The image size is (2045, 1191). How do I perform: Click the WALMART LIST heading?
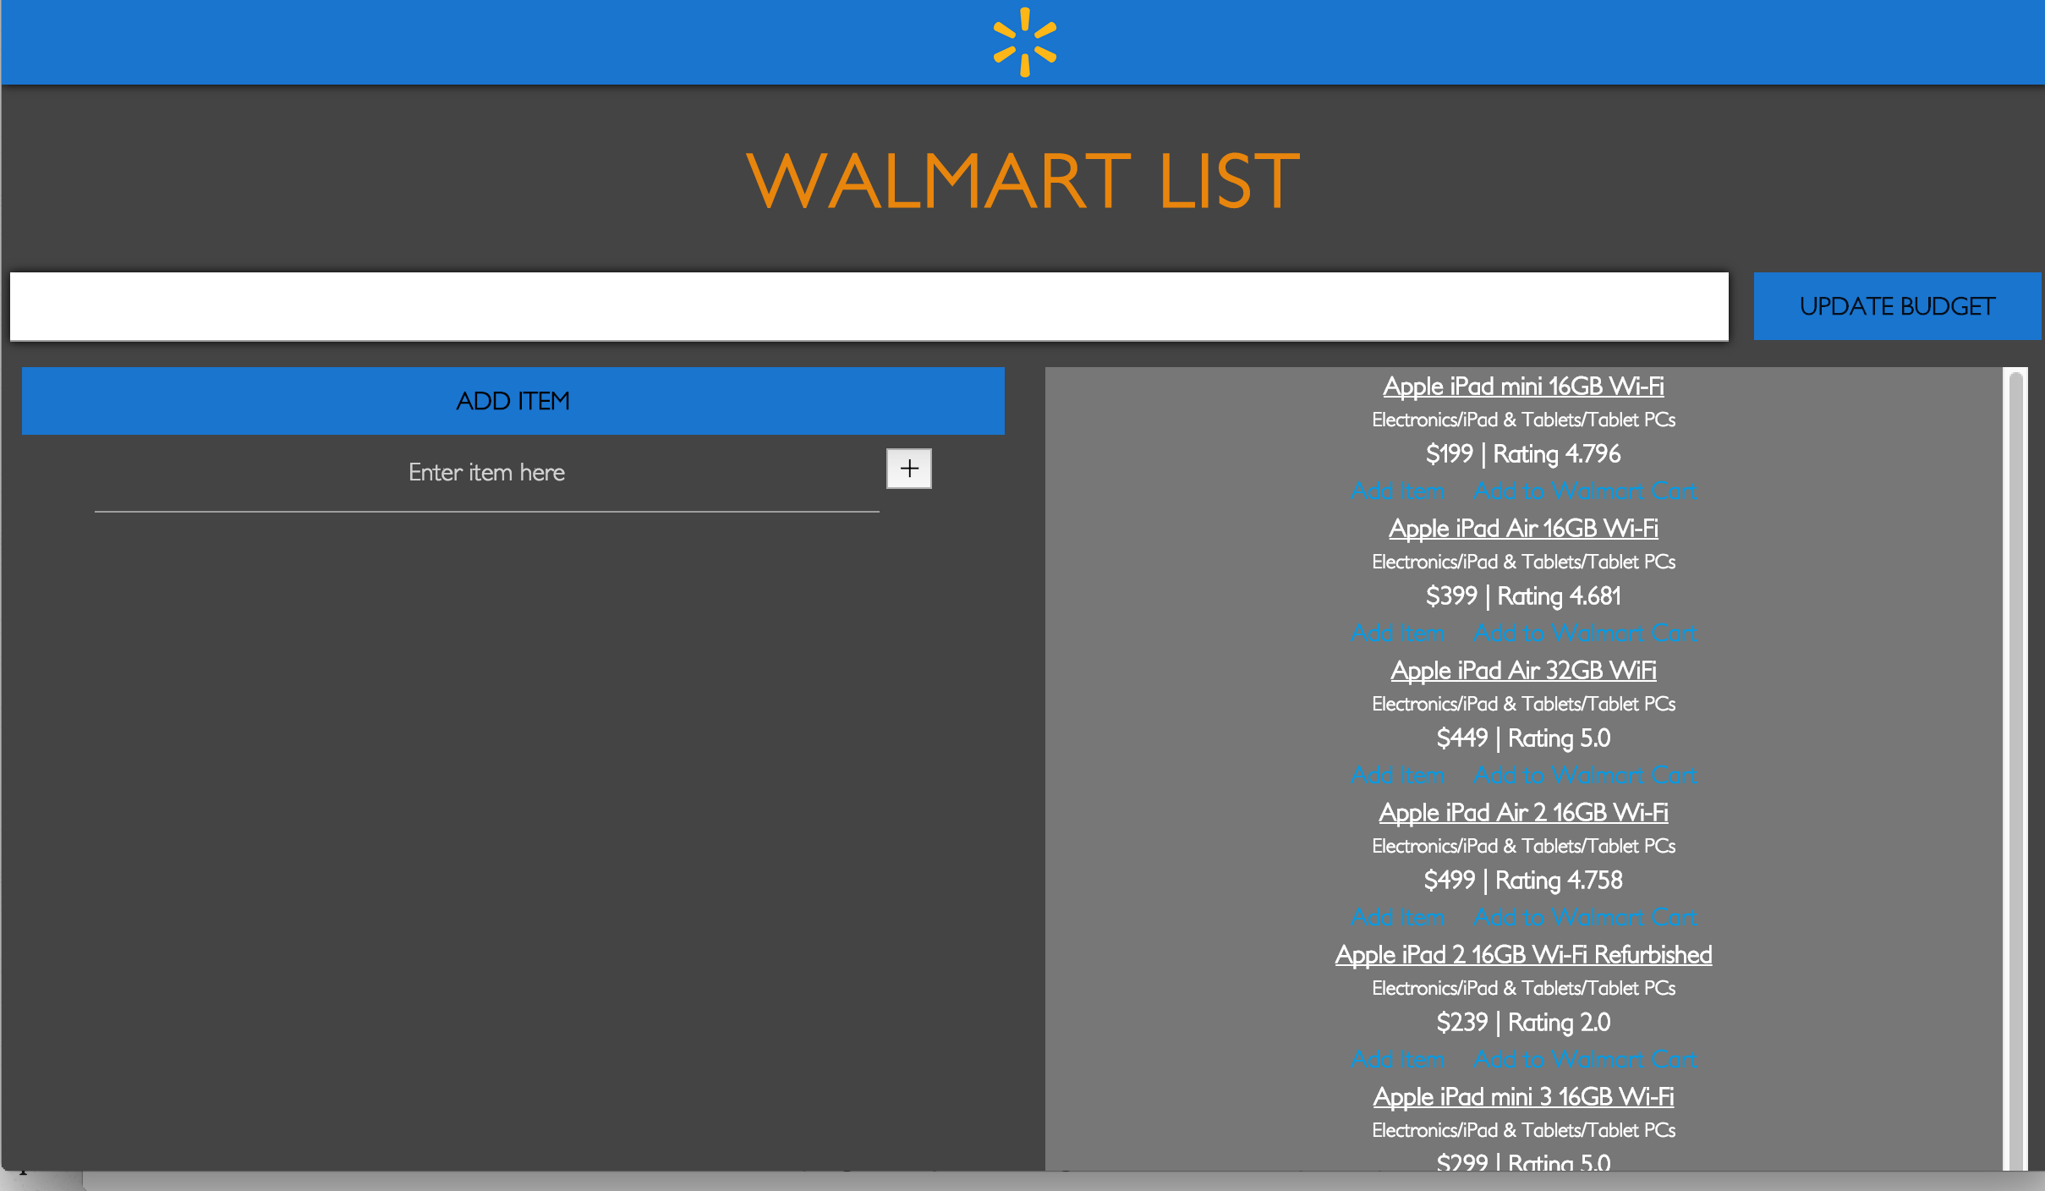click(x=1022, y=180)
